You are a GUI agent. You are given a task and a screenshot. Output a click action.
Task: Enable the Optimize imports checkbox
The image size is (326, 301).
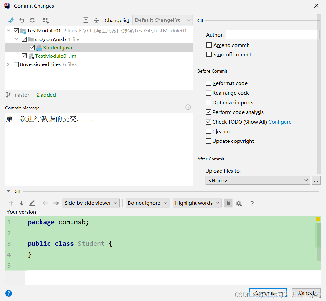(208, 103)
